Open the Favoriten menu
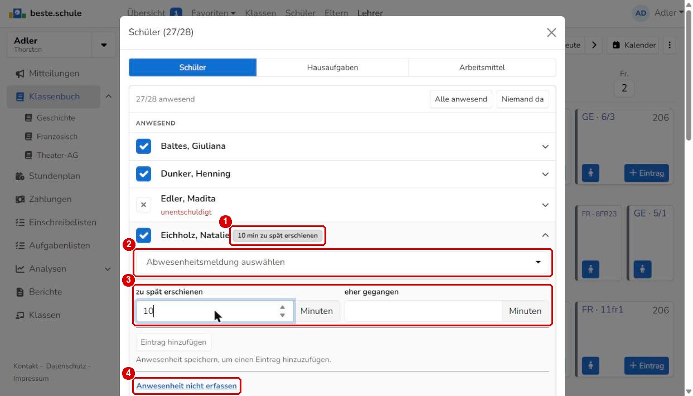Image resolution: width=693 pixels, height=396 pixels. pyautogui.click(x=213, y=13)
